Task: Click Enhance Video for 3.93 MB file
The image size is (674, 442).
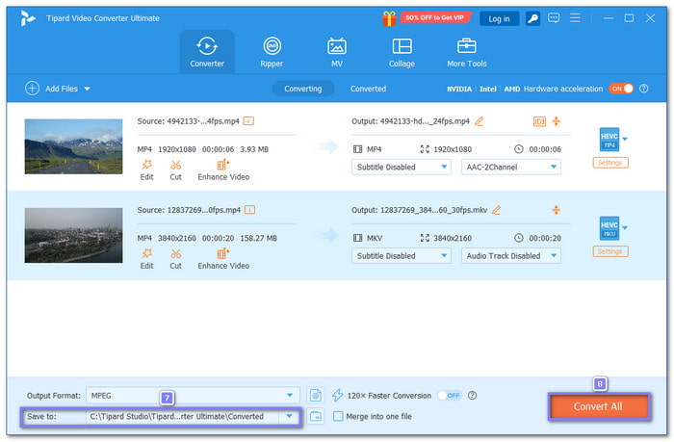Action: tap(223, 170)
